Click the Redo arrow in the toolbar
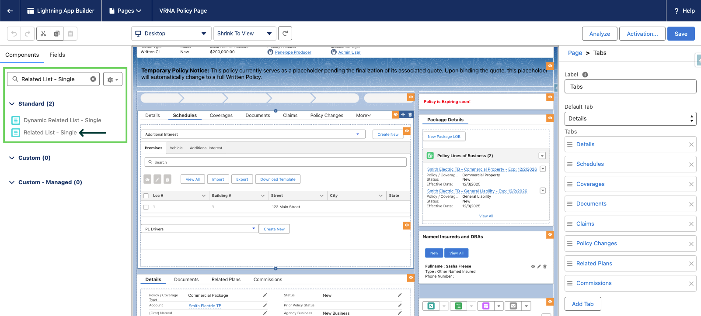Screen dimensions: 701x316 click(28, 34)
